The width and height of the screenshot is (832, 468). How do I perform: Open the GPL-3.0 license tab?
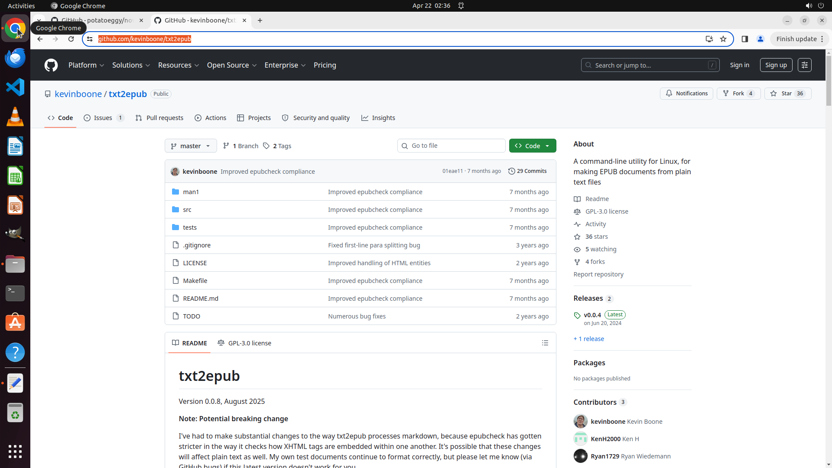[x=244, y=343]
